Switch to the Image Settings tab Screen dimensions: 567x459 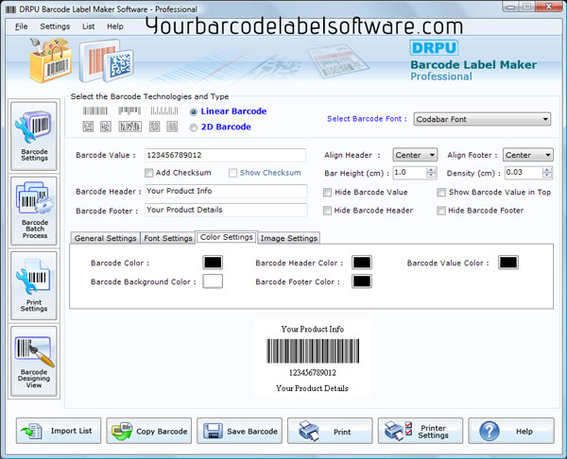click(288, 238)
